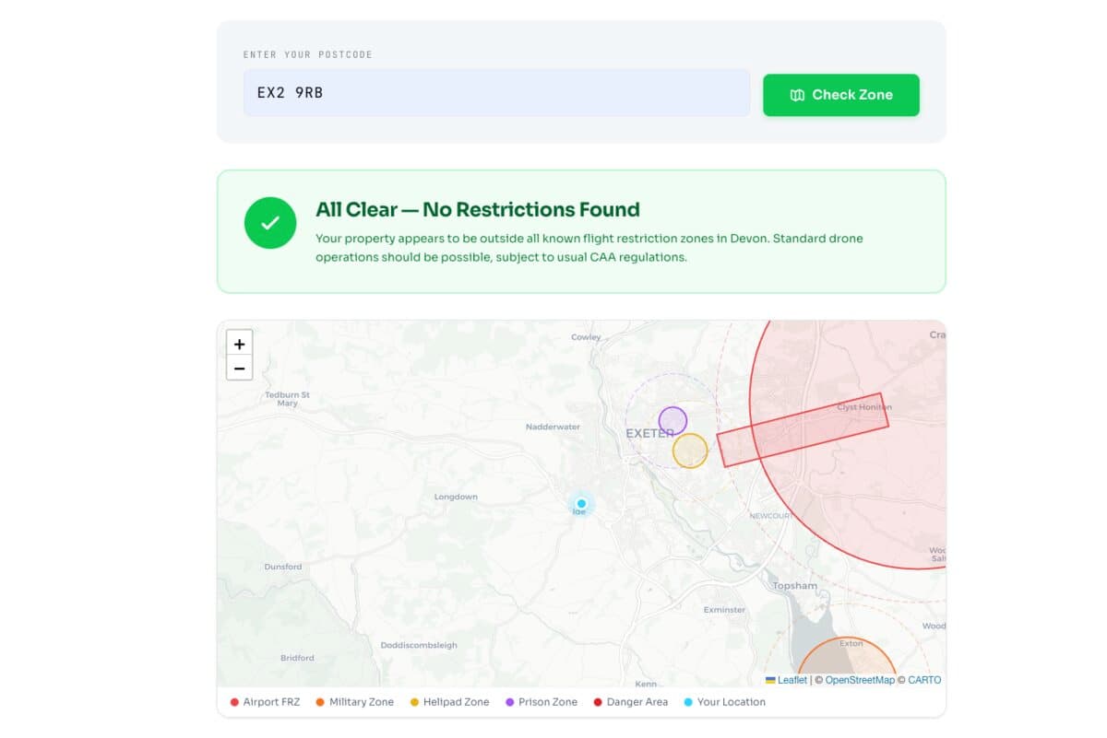Click the Ukraine flag in map attribution
Image resolution: width=1107 pixels, height=738 pixels.
(771, 680)
